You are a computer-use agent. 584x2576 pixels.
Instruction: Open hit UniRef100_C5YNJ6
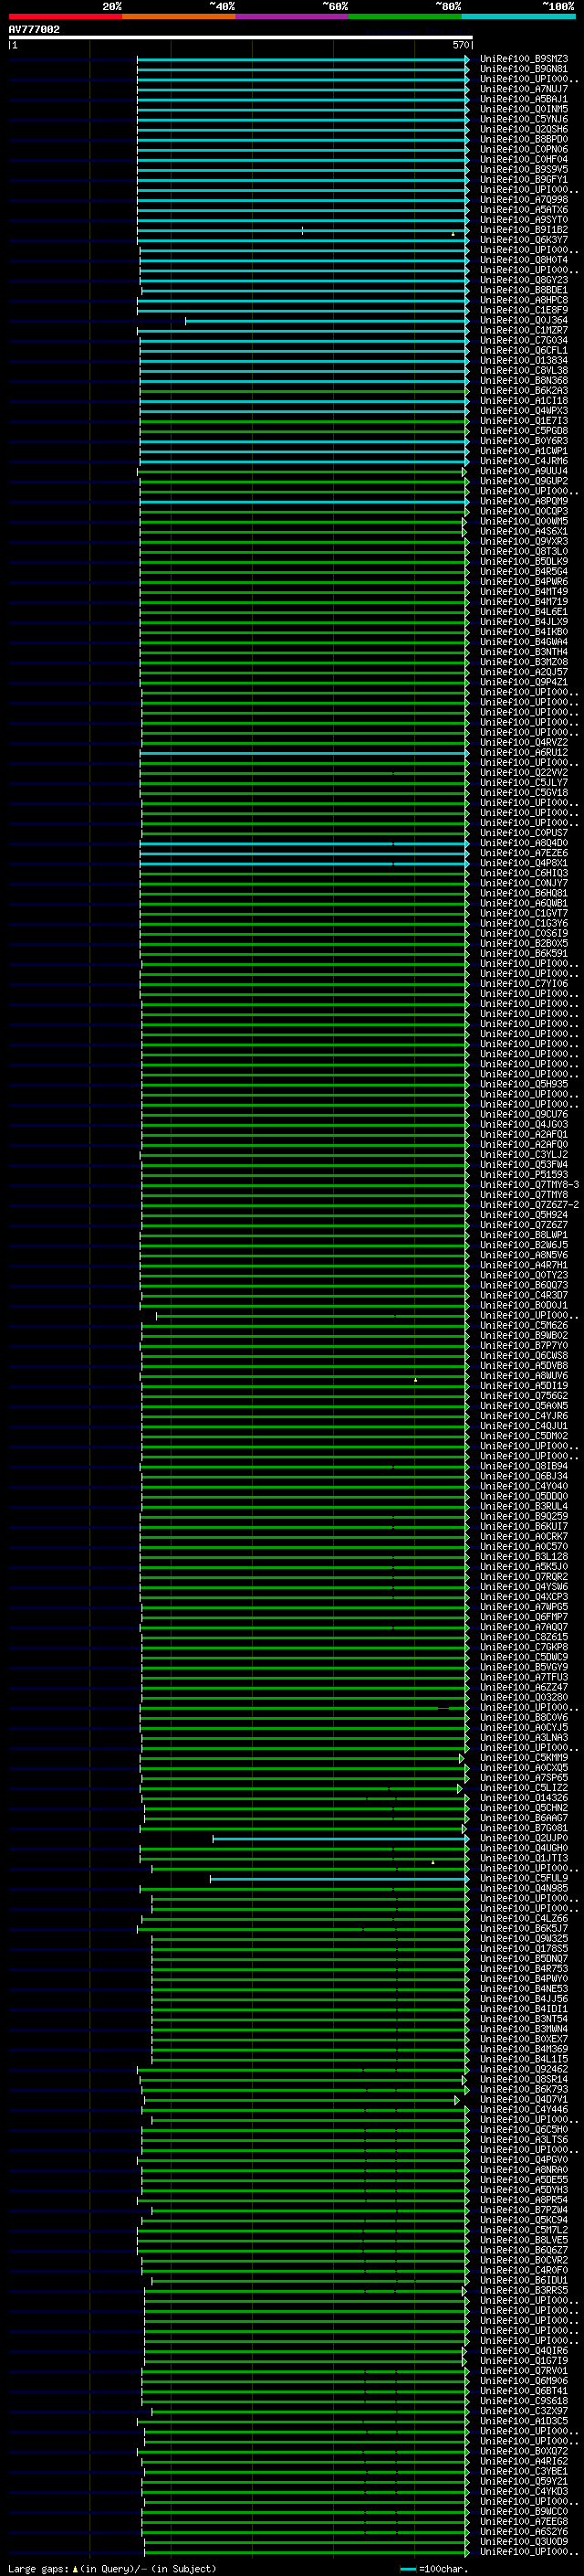click(523, 119)
